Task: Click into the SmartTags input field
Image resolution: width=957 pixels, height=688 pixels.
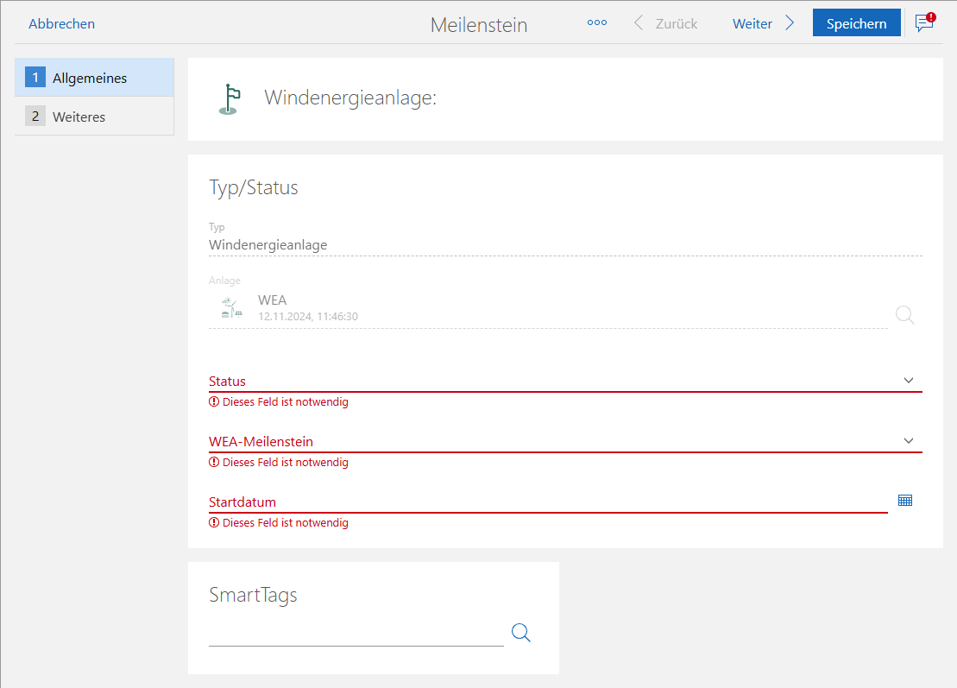Action: point(356,633)
